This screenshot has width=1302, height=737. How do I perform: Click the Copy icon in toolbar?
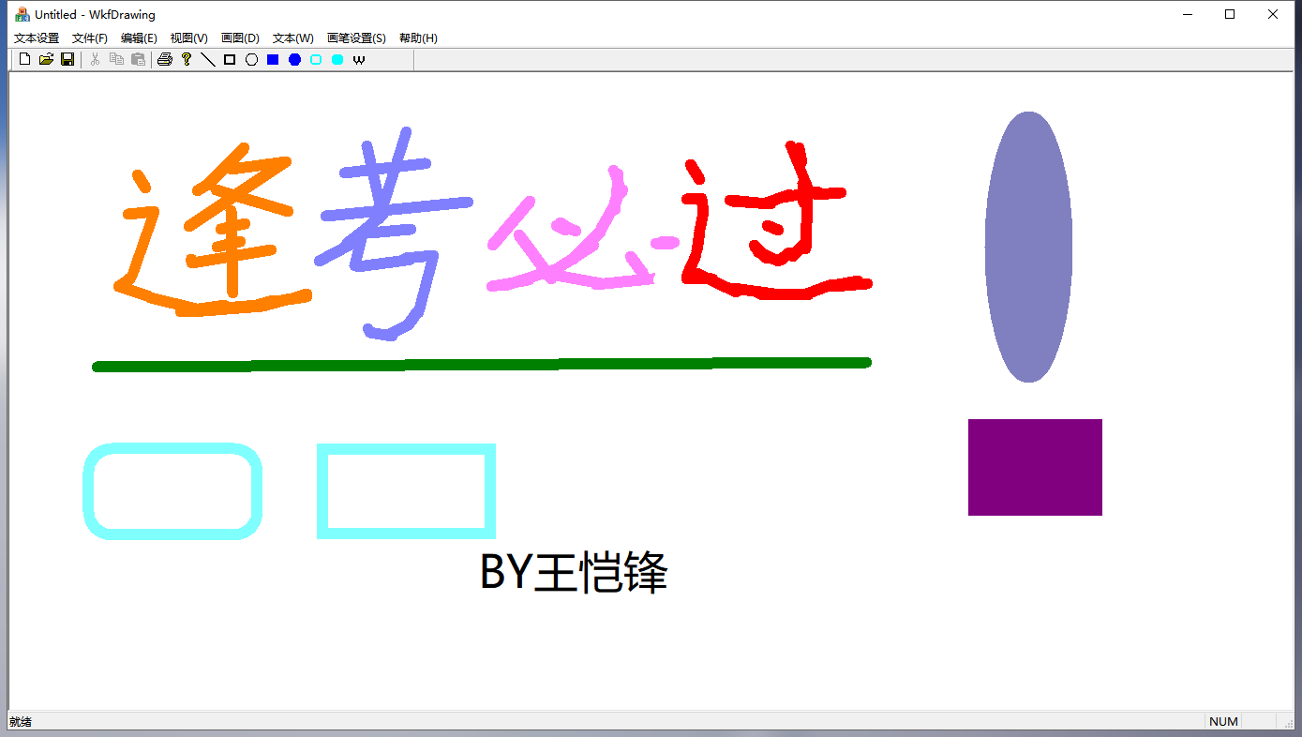tap(116, 60)
